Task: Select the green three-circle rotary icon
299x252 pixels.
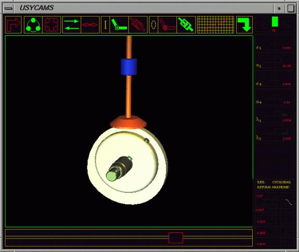Action: click(x=33, y=25)
